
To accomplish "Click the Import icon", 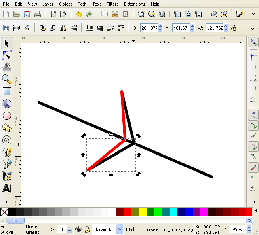I will [53, 14].
